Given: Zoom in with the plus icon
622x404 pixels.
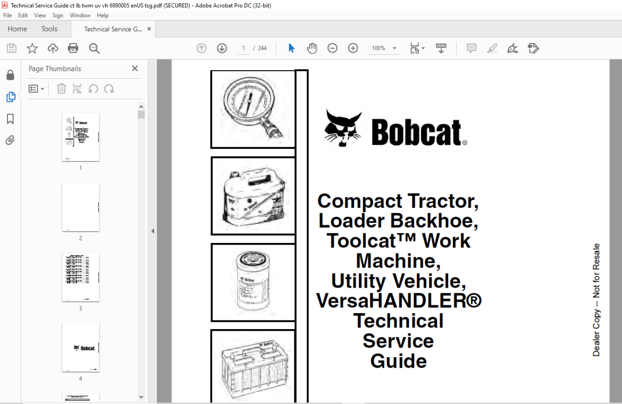Looking at the screenshot, I should 353,48.
